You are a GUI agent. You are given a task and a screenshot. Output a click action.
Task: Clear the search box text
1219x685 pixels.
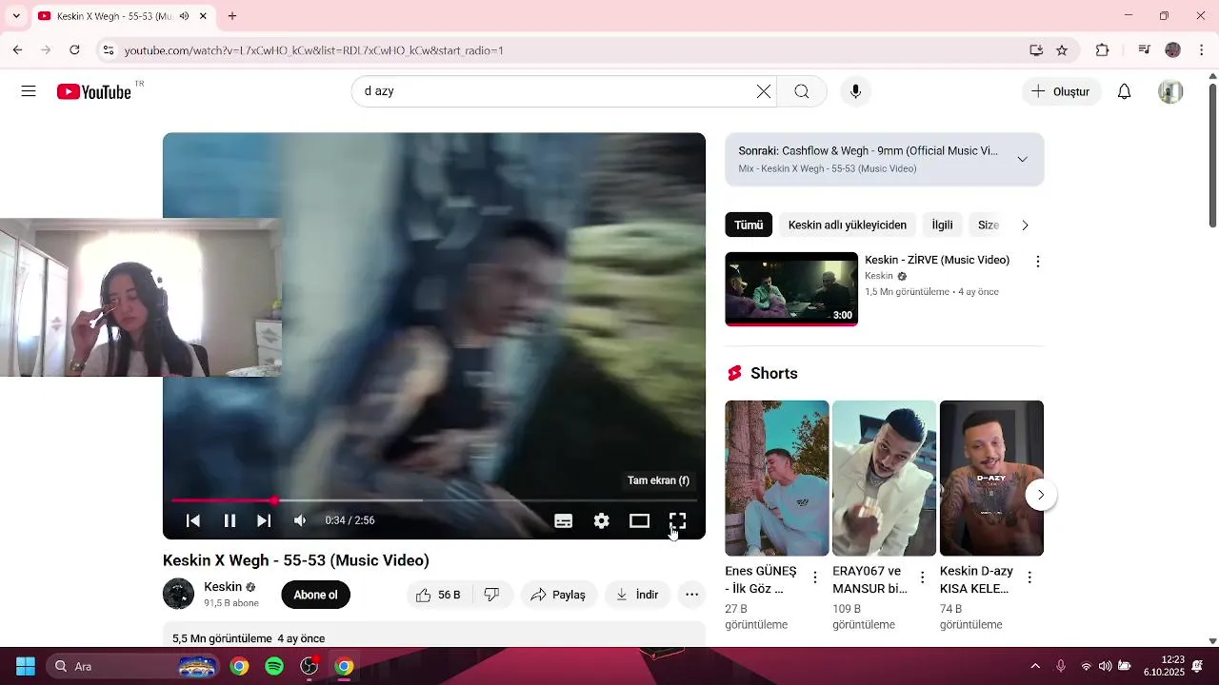[764, 91]
